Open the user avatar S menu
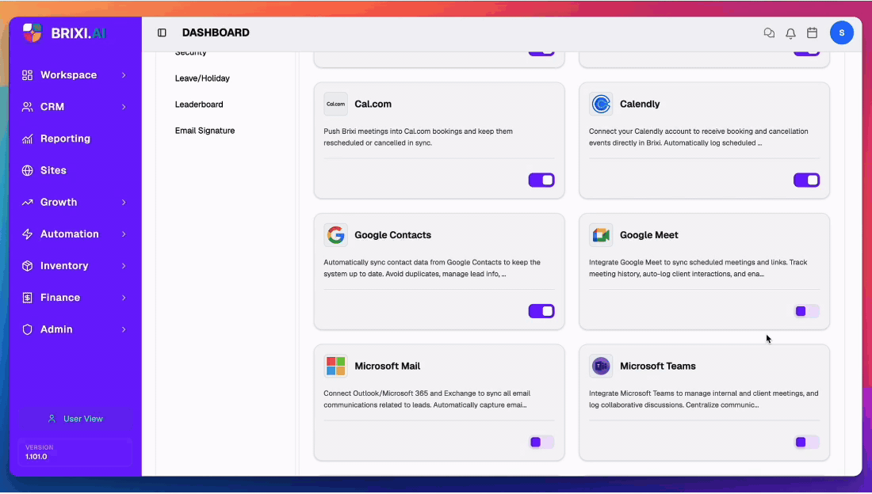872x494 pixels. (x=841, y=32)
